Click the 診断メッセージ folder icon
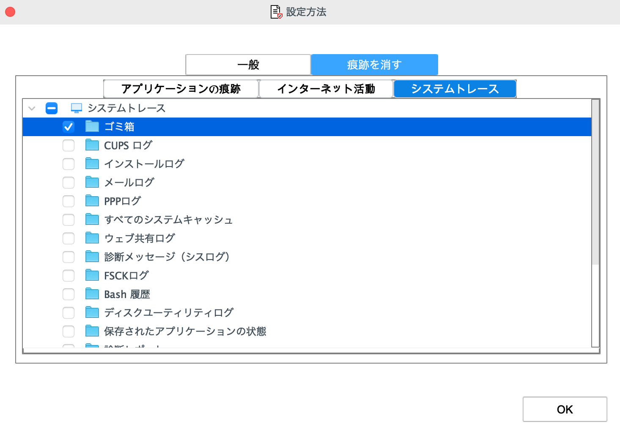 coord(92,257)
